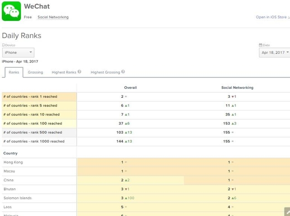Click the Overall column header
This screenshot has height=216, width=290.
[x=130, y=87]
